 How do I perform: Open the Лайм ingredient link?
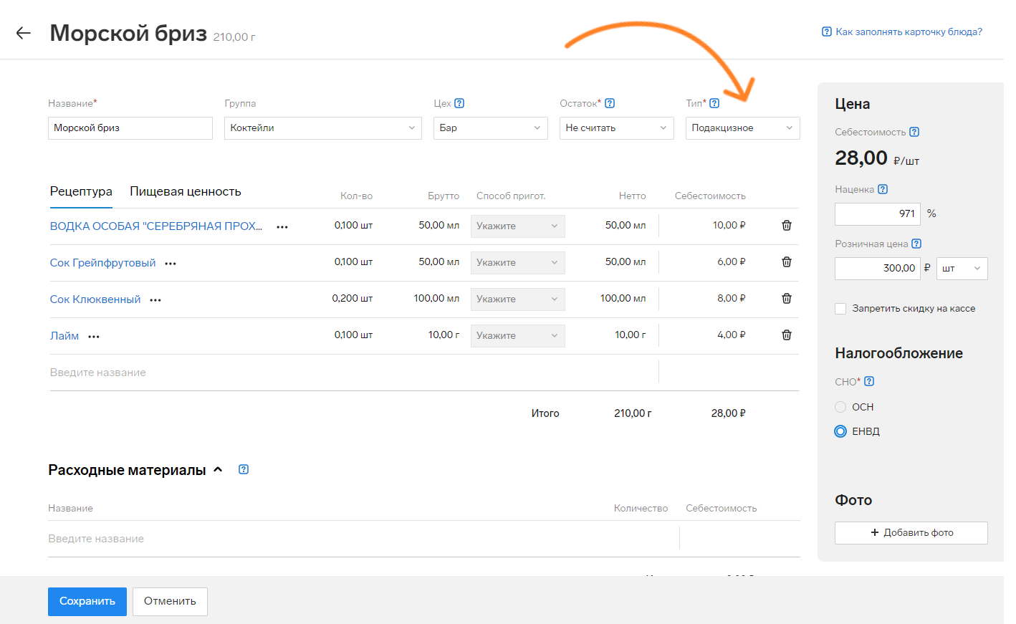(64, 336)
